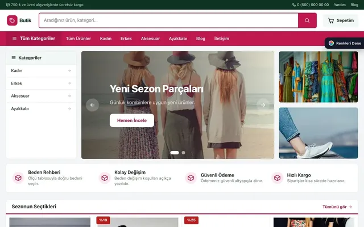Screen dimensions: 364x227
Task: Open the sneaker and jeans banner image
Action: coord(318,133)
